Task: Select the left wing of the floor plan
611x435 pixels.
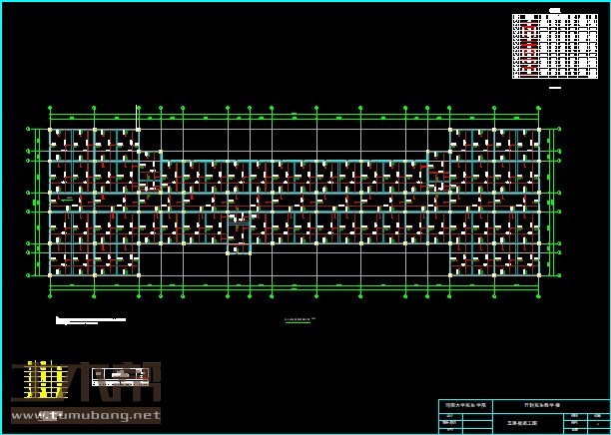Action: click(x=94, y=202)
